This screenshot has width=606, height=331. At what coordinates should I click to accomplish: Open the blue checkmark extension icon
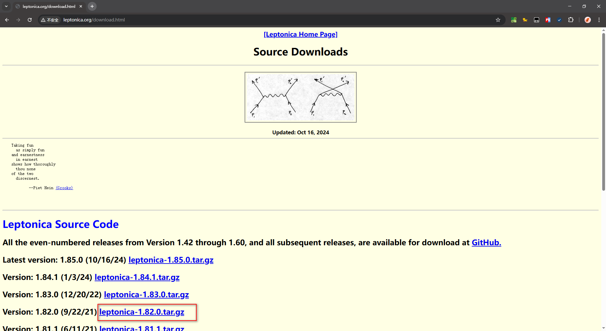[559, 20]
